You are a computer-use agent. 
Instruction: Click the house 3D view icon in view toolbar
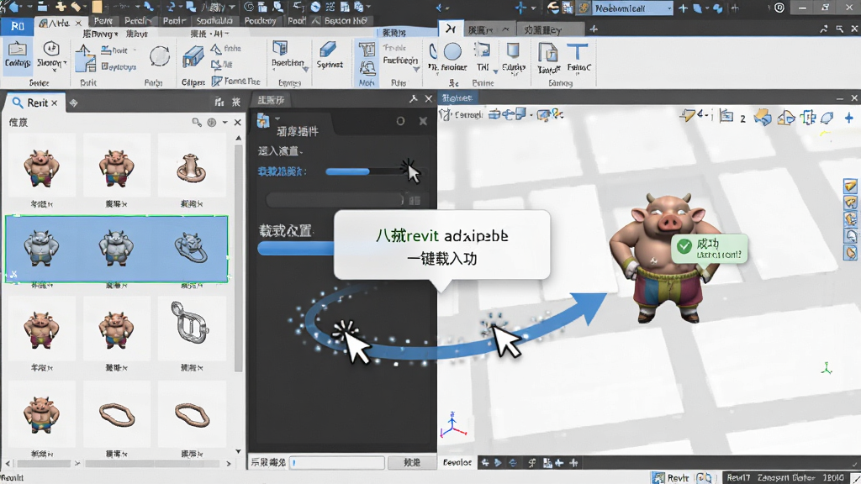pyautogui.click(x=787, y=117)
